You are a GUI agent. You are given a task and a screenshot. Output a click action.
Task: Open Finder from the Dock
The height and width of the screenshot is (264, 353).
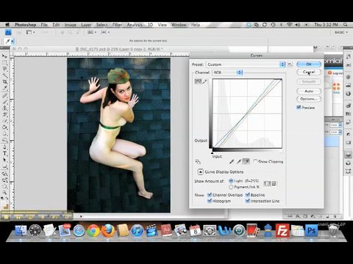(x=21, y=230)
